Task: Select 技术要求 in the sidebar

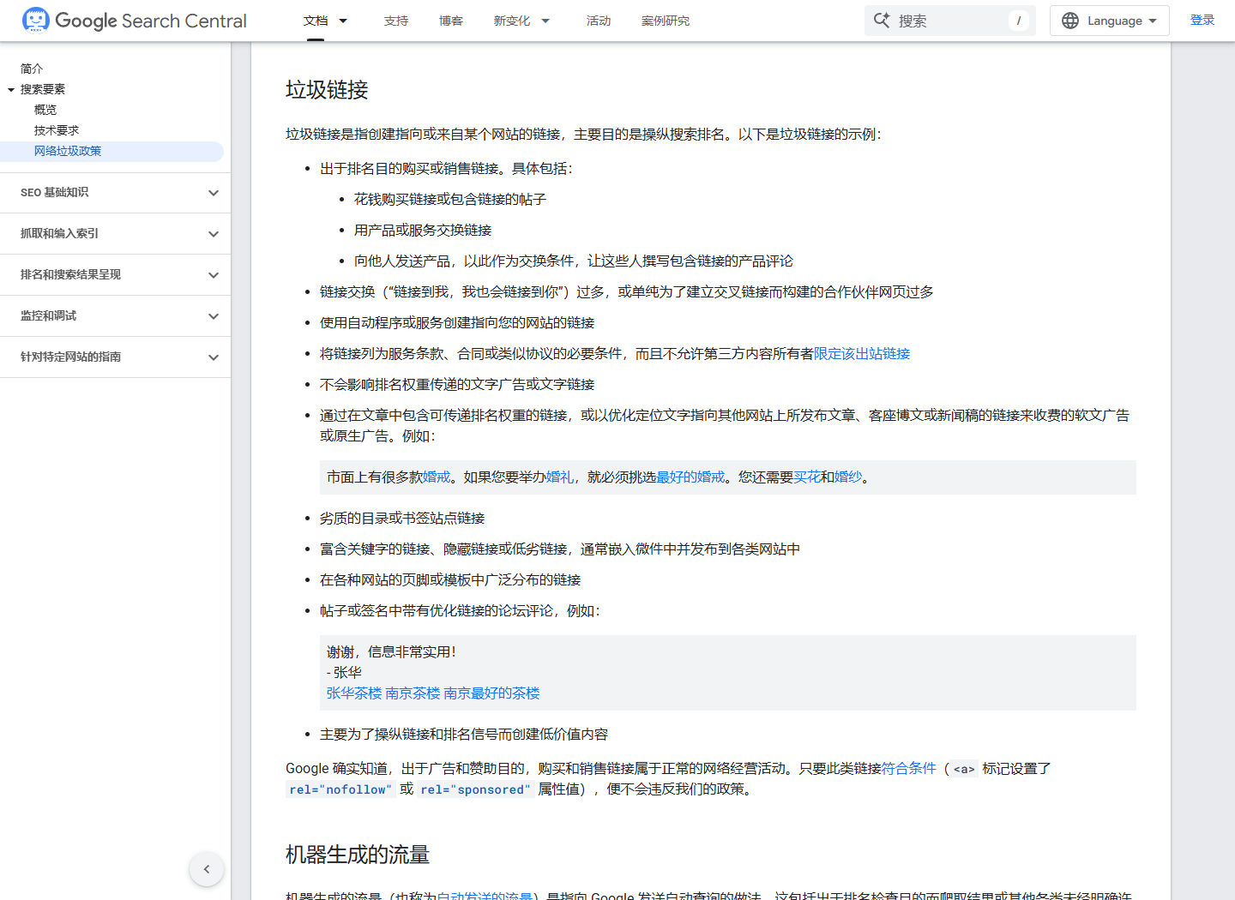Action: coord(57,130)
